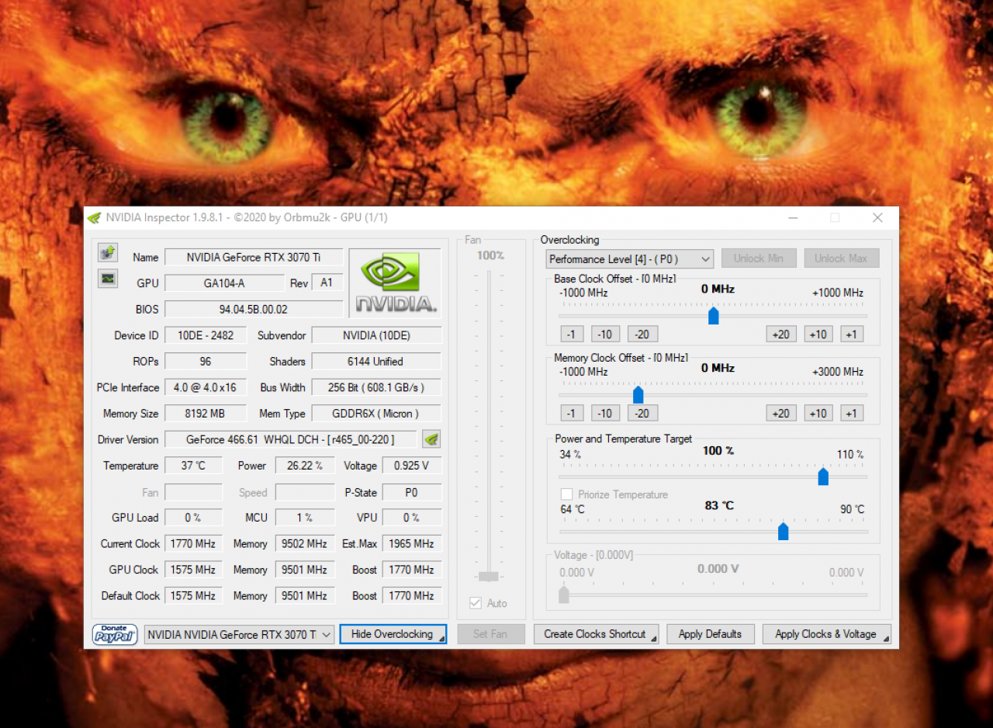Click the Memory Clock Offset slider handle
The width and height of the screenshot is (993, 728).
coord(638,395)
